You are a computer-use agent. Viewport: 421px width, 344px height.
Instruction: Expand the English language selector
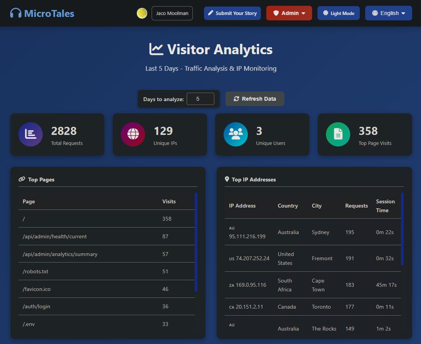point(388,13)
